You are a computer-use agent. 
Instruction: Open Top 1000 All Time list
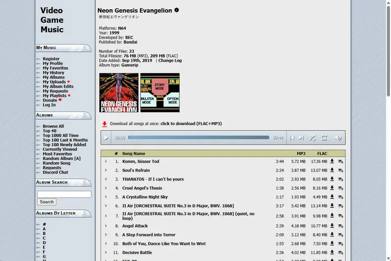click(x=60, y=135)
